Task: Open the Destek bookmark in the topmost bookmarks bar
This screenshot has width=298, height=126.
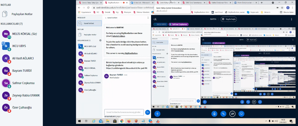Action: point(106,12)
